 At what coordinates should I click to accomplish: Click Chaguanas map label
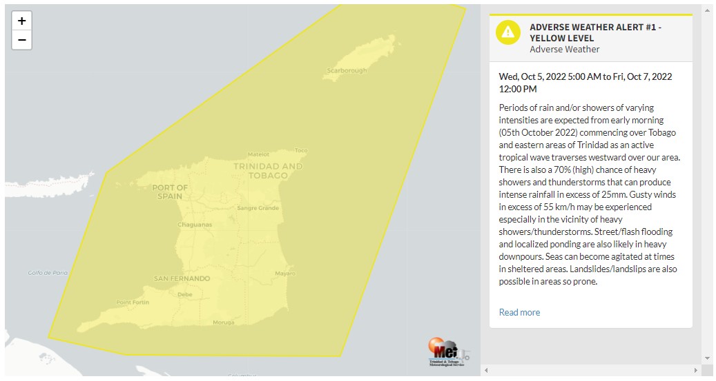pos(195,225)
